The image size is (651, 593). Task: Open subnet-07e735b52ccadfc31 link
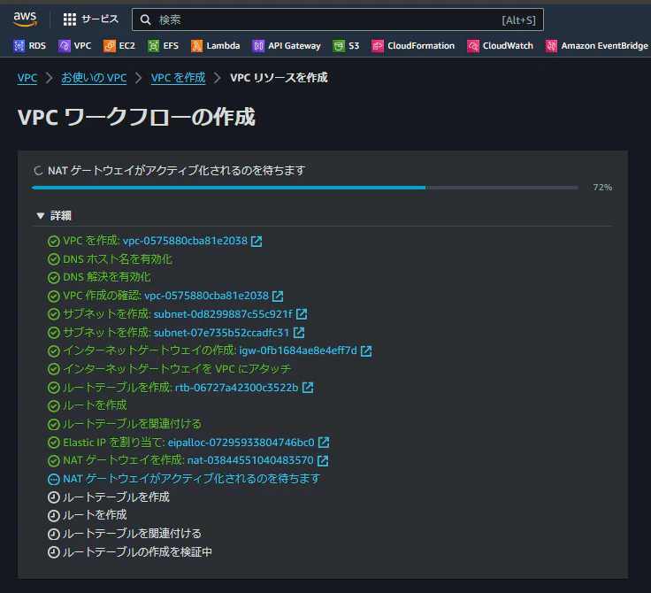(x=221, y=333)
